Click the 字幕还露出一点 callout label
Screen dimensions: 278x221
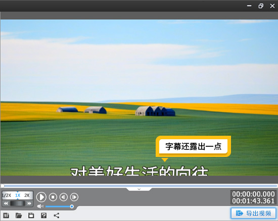[x=193, y=146]
